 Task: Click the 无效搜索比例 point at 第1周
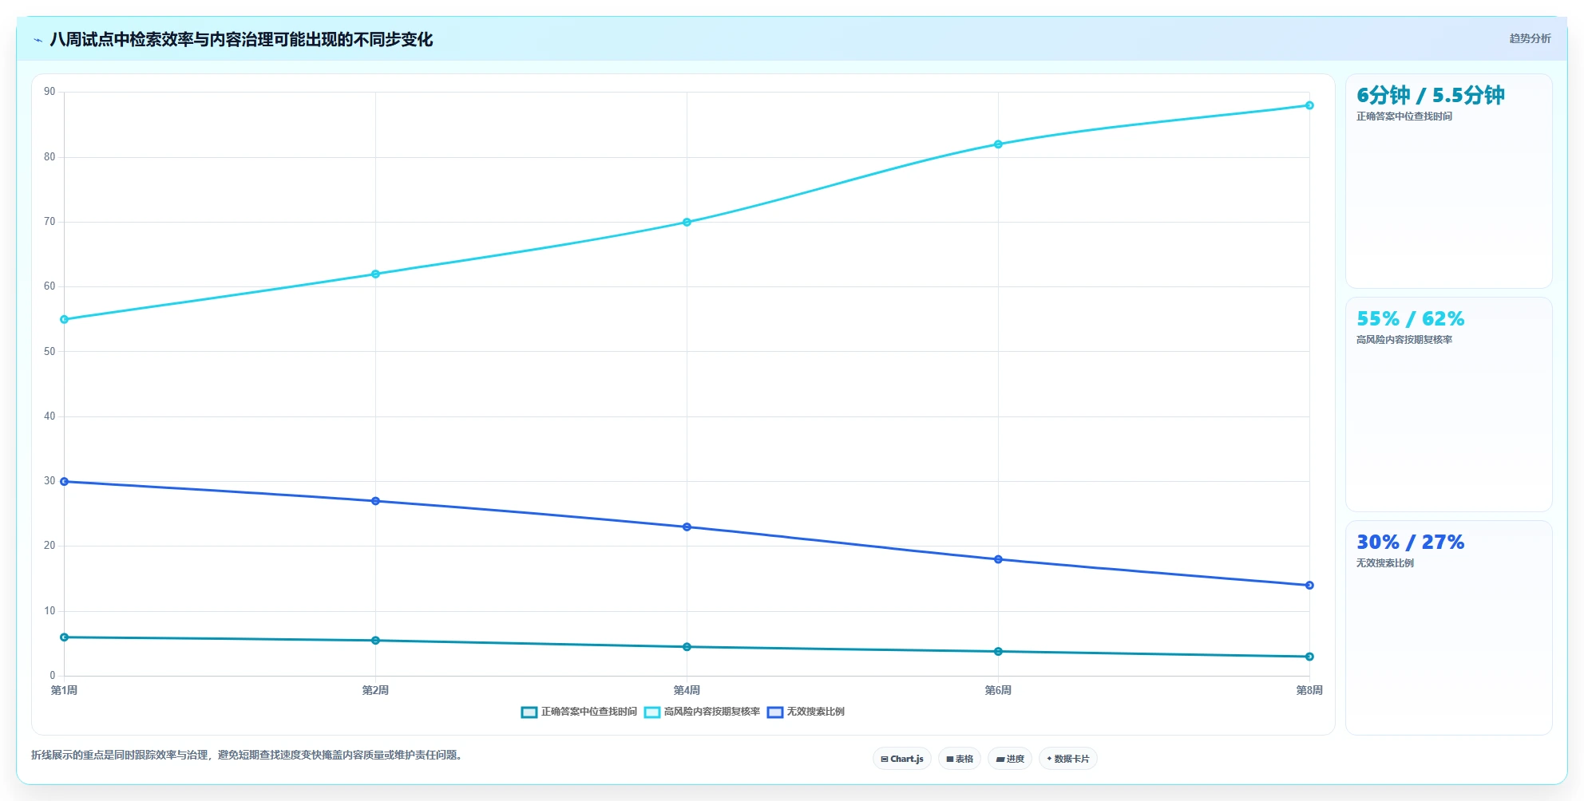pyautogui.click(x=65, y=481)
